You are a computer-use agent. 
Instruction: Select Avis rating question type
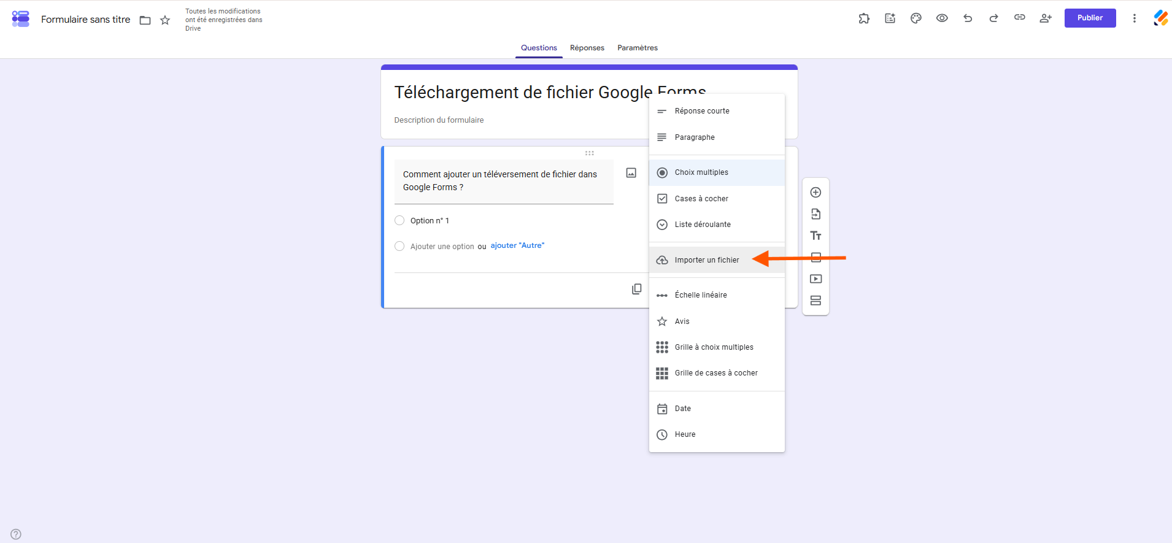[717, 322]
